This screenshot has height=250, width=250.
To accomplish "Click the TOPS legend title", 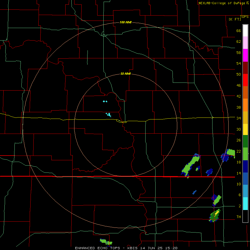I will click(x=244, y=16).
